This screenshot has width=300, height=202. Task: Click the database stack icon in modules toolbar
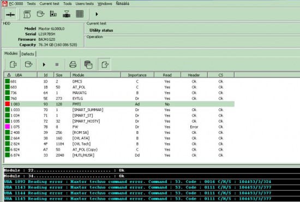click(x=88, y=65)
